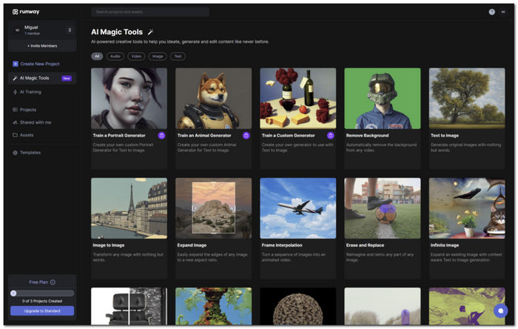Click the Projects sidebar icon
This screenshot has height=329, width=518.
click(x=15, y=110)
